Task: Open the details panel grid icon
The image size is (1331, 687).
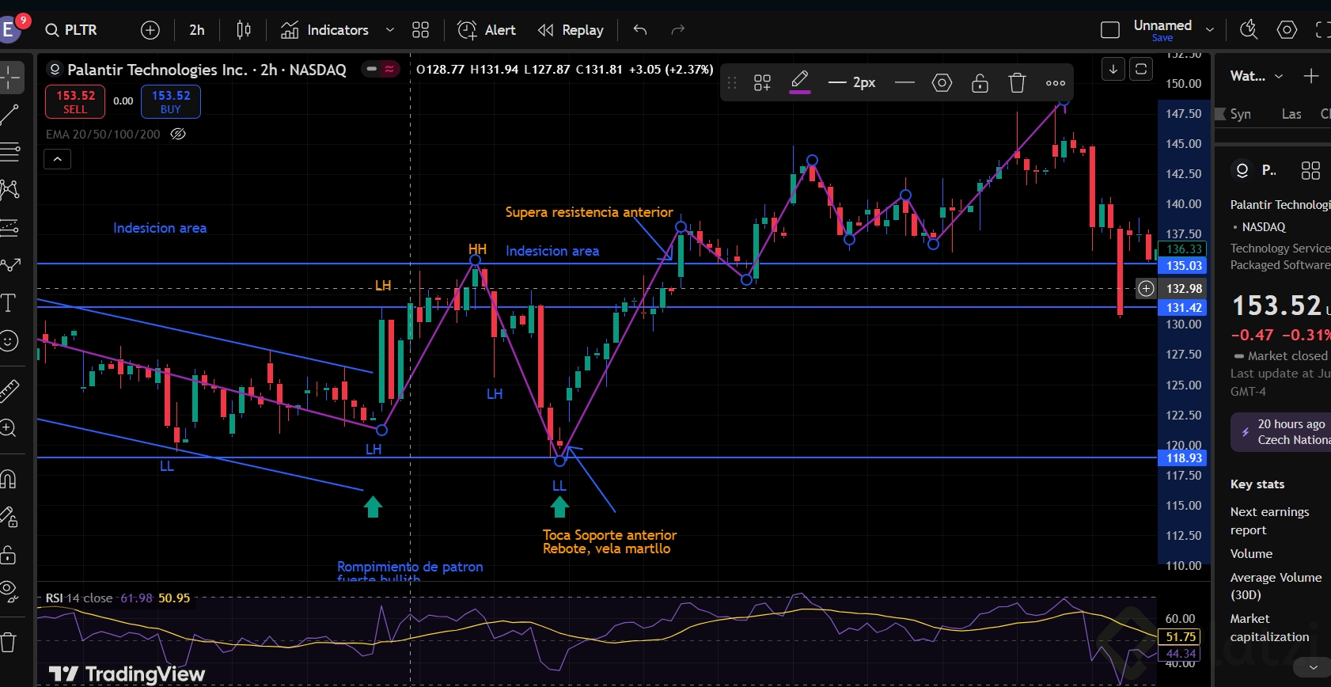Action: point(1310,170)
